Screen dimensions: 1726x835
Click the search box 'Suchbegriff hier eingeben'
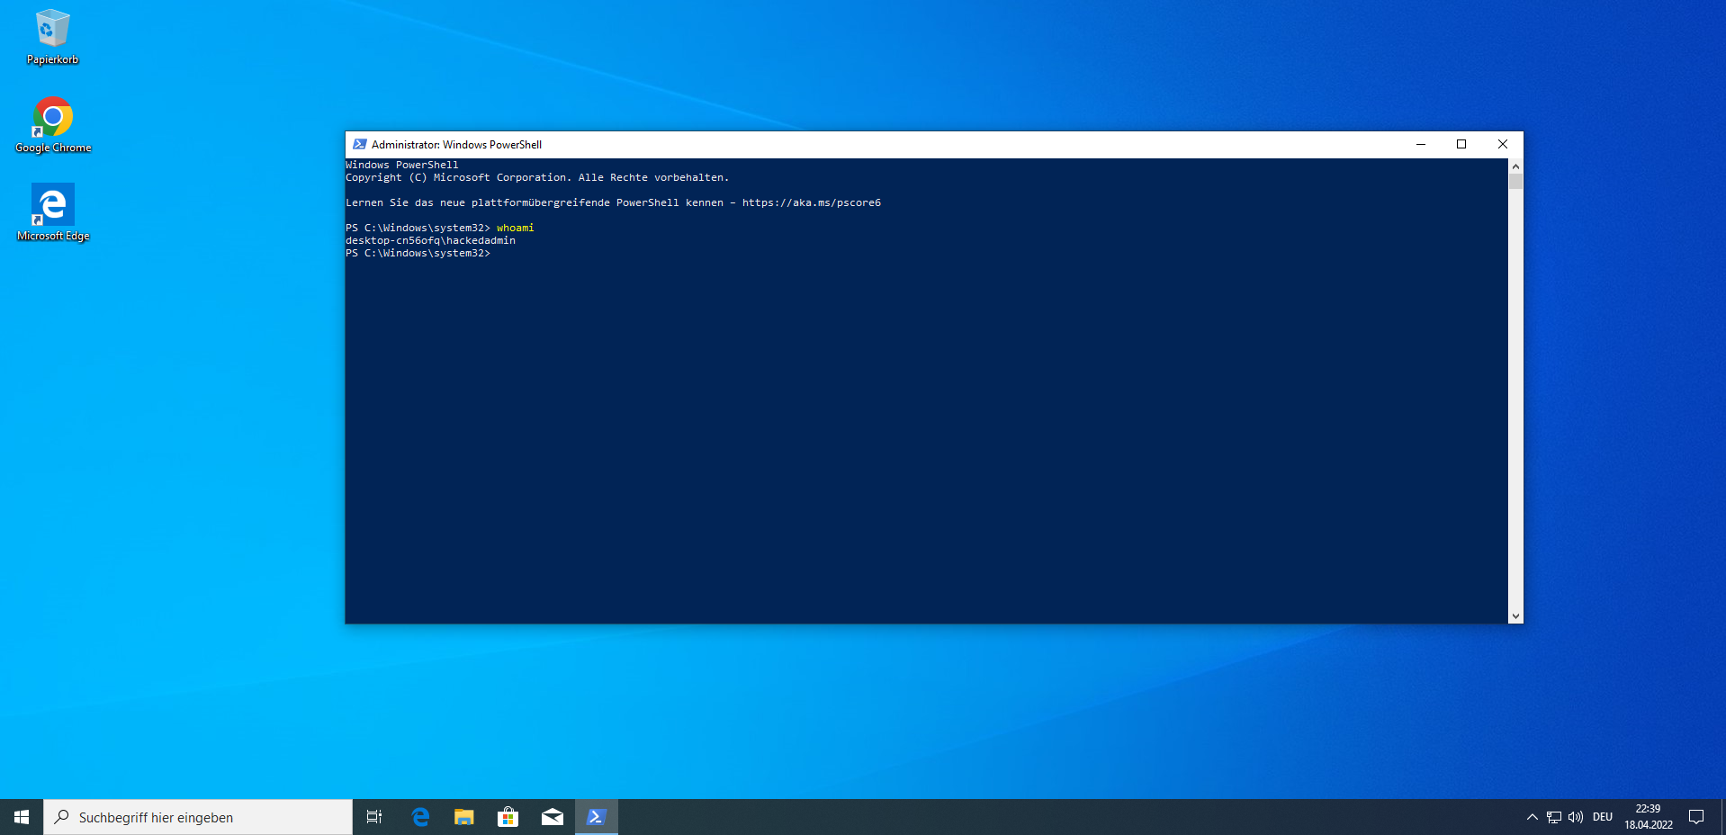[198, 817]
